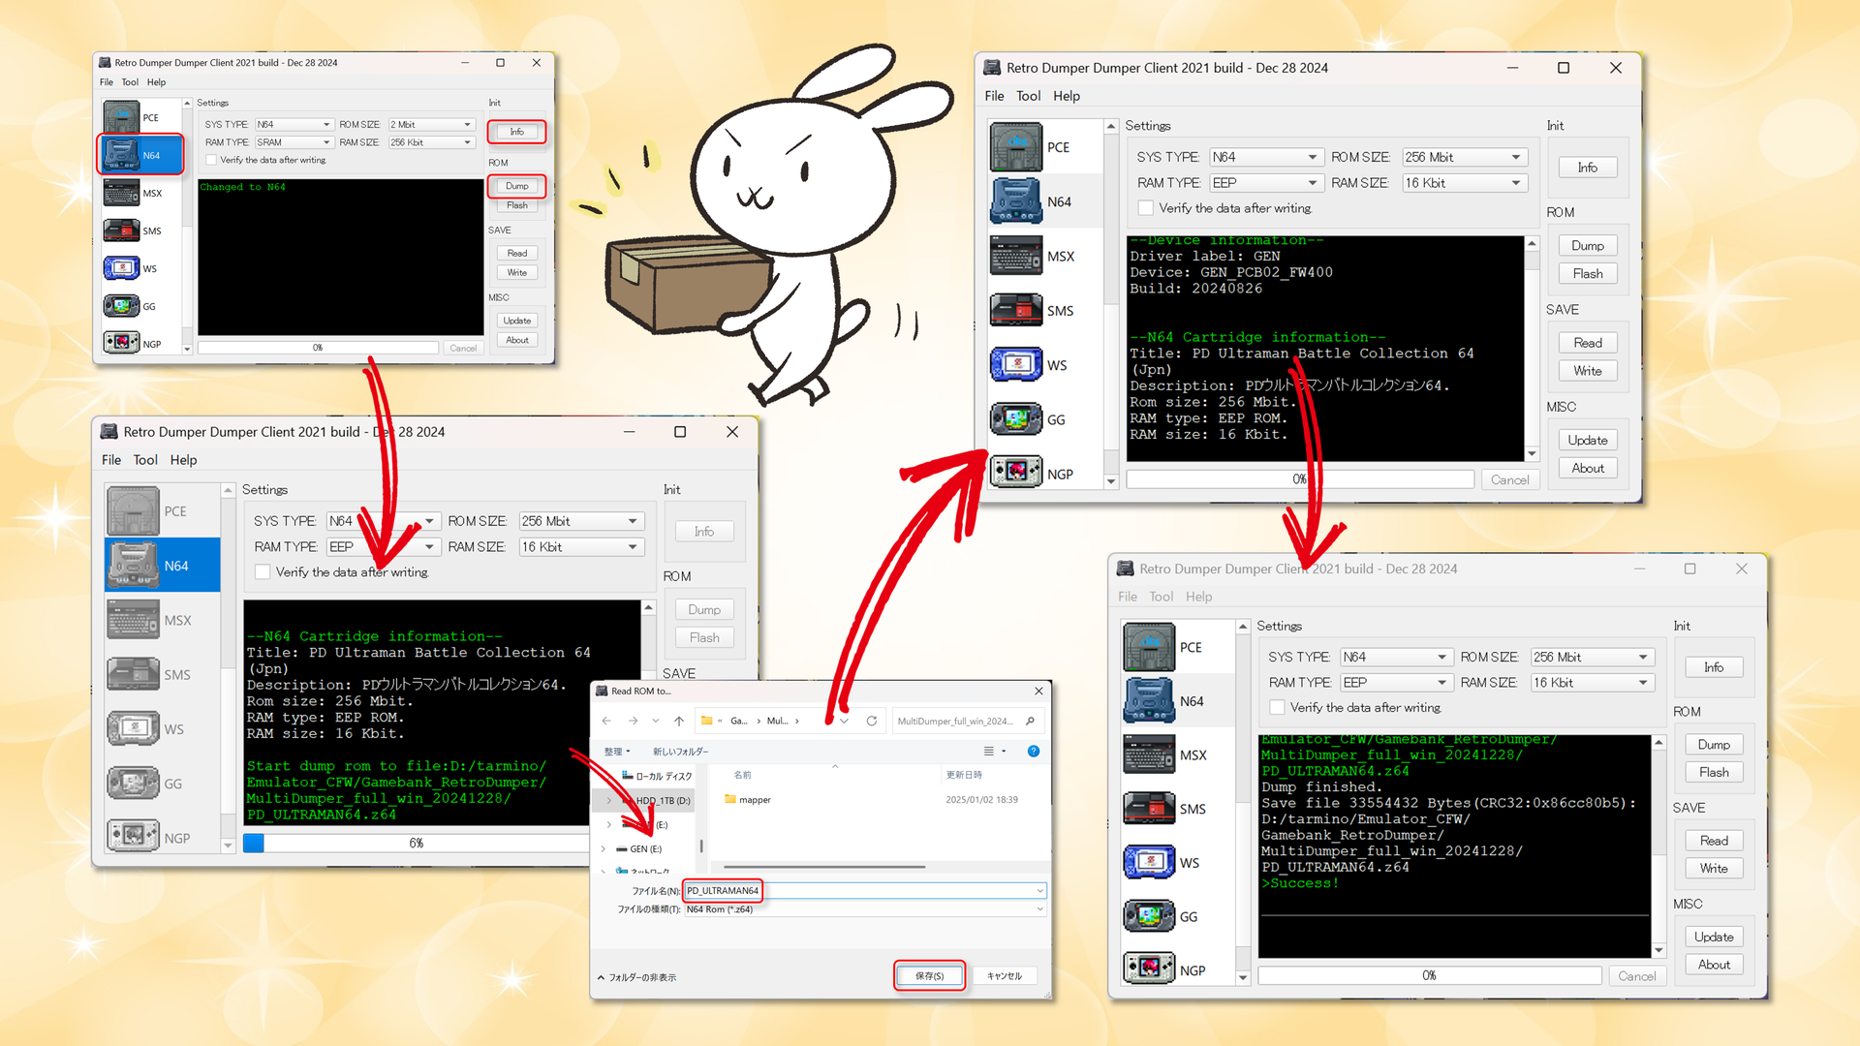Expand HDD_1TB (D:) drive in Read ROM dialog

click(608, 801)
